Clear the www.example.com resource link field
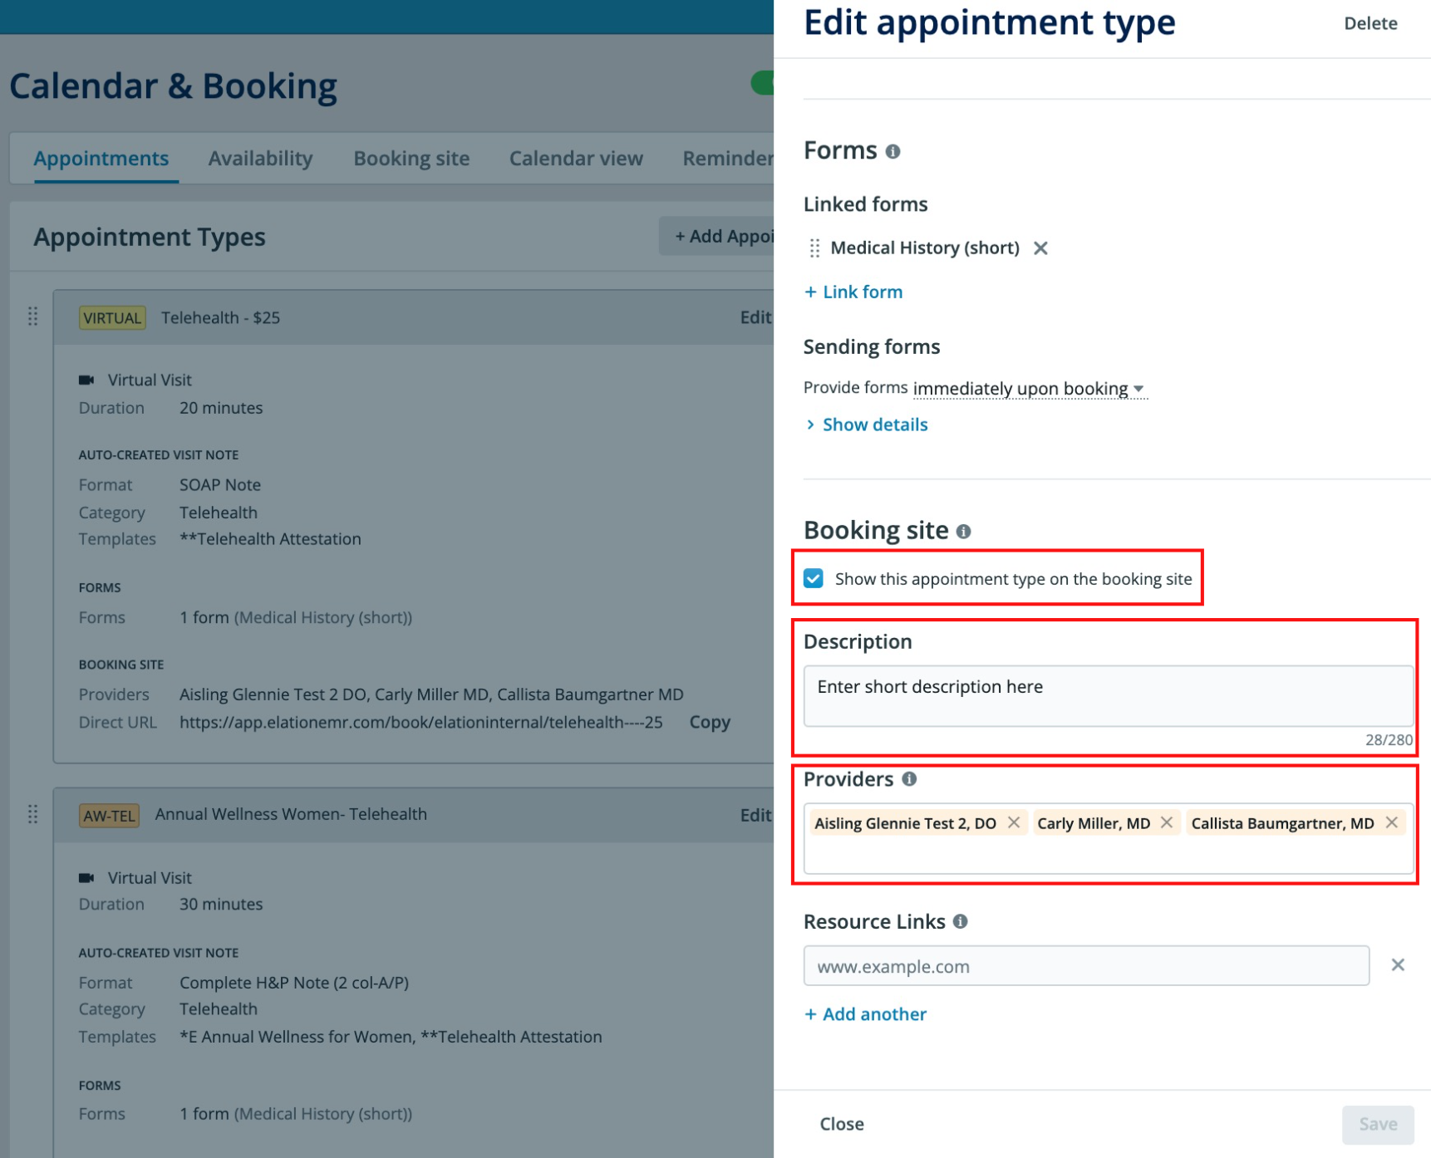Screen dimensions: 1431x1158 1398,964
